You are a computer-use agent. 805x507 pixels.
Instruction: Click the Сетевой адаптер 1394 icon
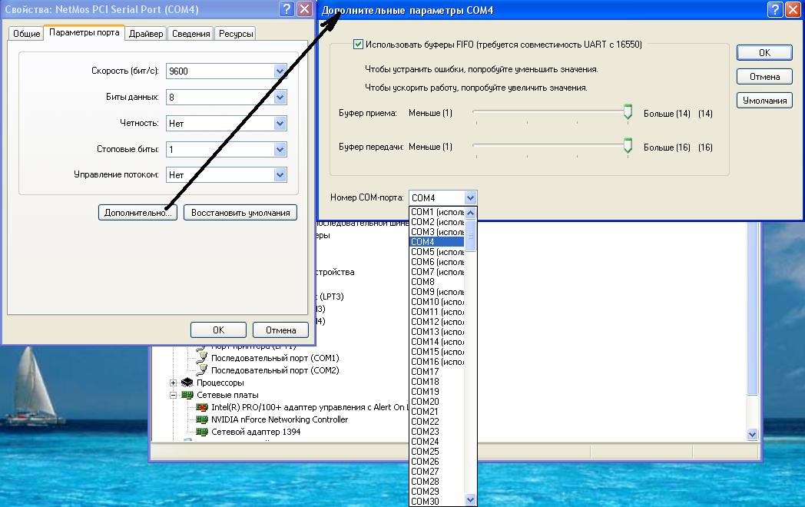[202, 432]
